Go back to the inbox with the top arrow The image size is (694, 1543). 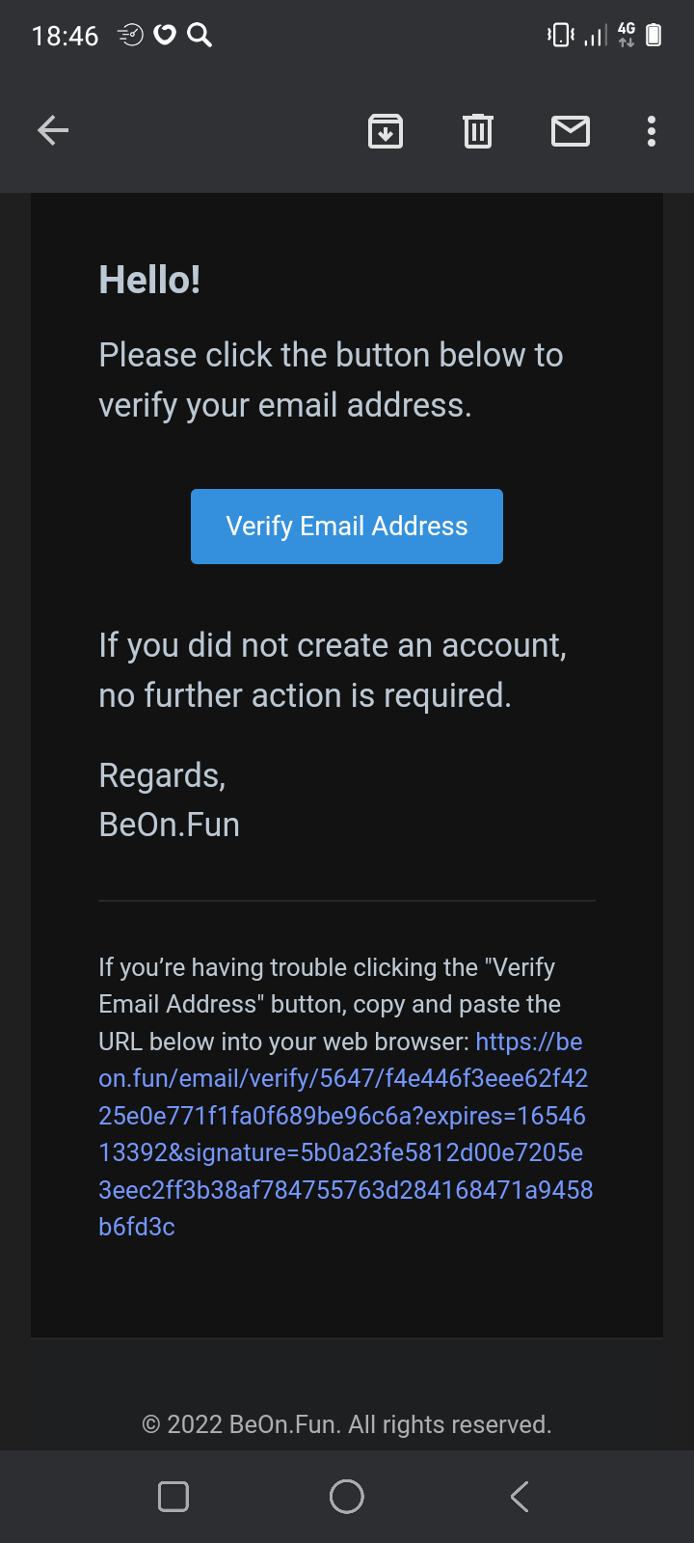click(53, 130)
